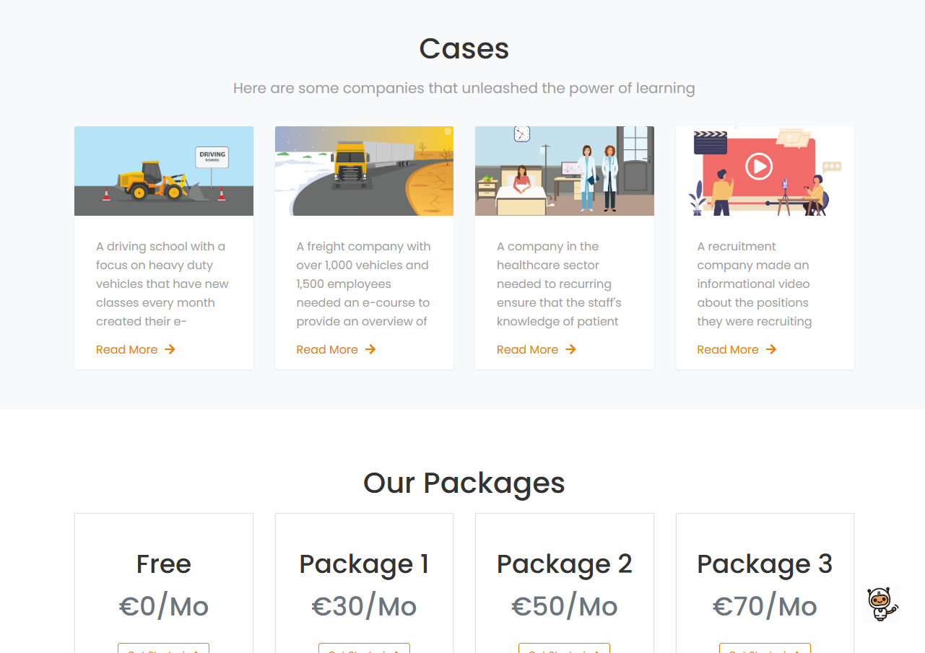This screenshot has height=653, width=925.
Task: Read more about the freight company case
Action: coord(327,349)
